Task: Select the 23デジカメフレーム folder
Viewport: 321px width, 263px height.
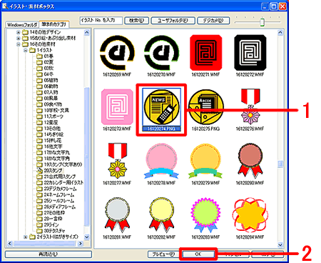Action: (x=56, y=189)
